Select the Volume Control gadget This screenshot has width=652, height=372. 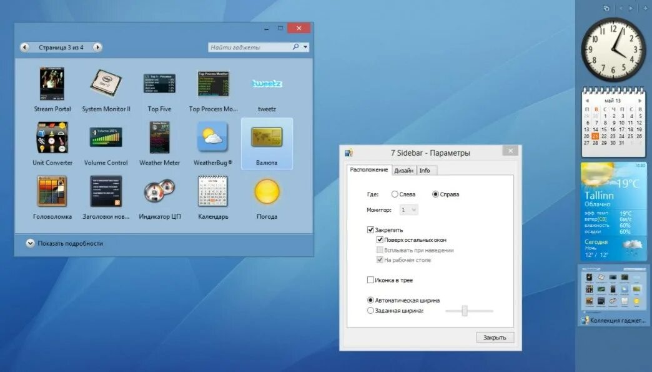[106, 143]
